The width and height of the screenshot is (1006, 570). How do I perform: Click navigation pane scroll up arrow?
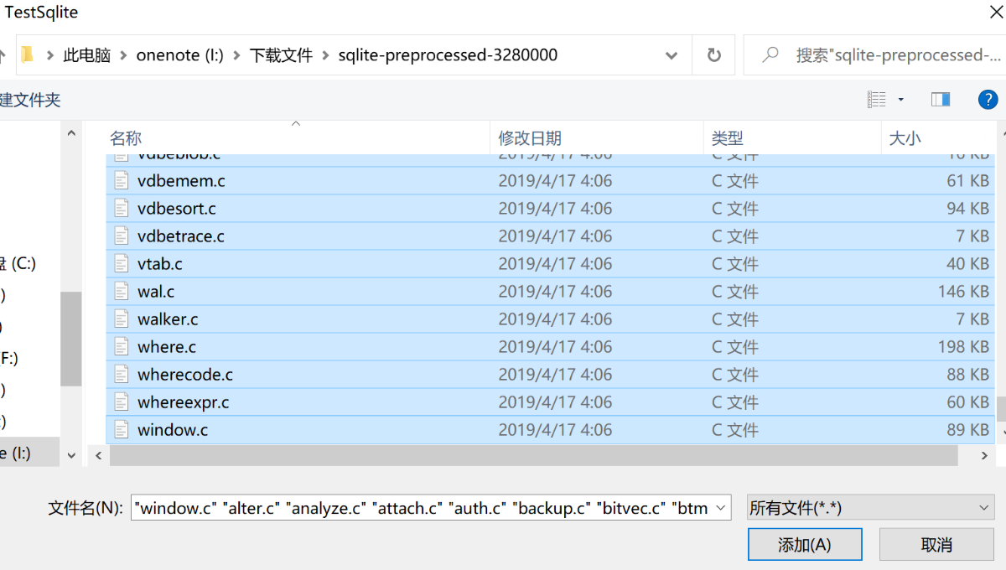click(x=72, y=132)
